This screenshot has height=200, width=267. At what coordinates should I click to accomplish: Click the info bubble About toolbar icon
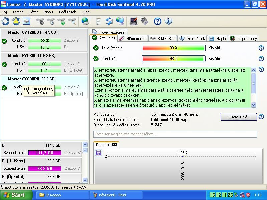click(x=168, y=21)
